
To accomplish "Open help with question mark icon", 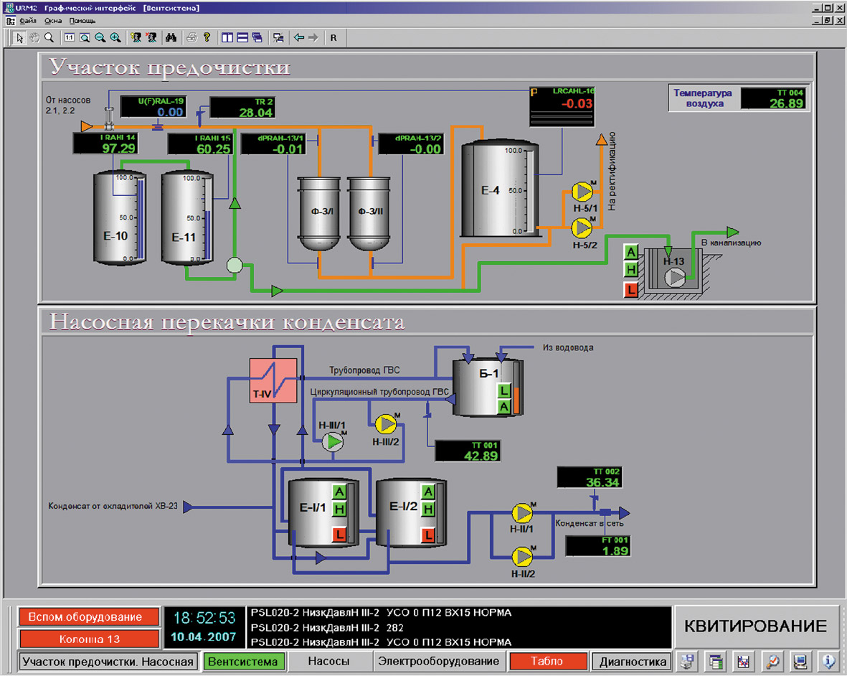I will [207, 38].
